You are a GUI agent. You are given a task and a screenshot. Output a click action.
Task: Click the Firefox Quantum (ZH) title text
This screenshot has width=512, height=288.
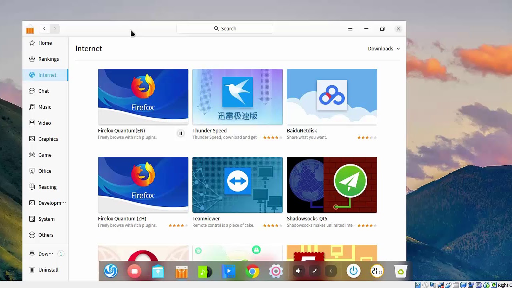[122, 219]
